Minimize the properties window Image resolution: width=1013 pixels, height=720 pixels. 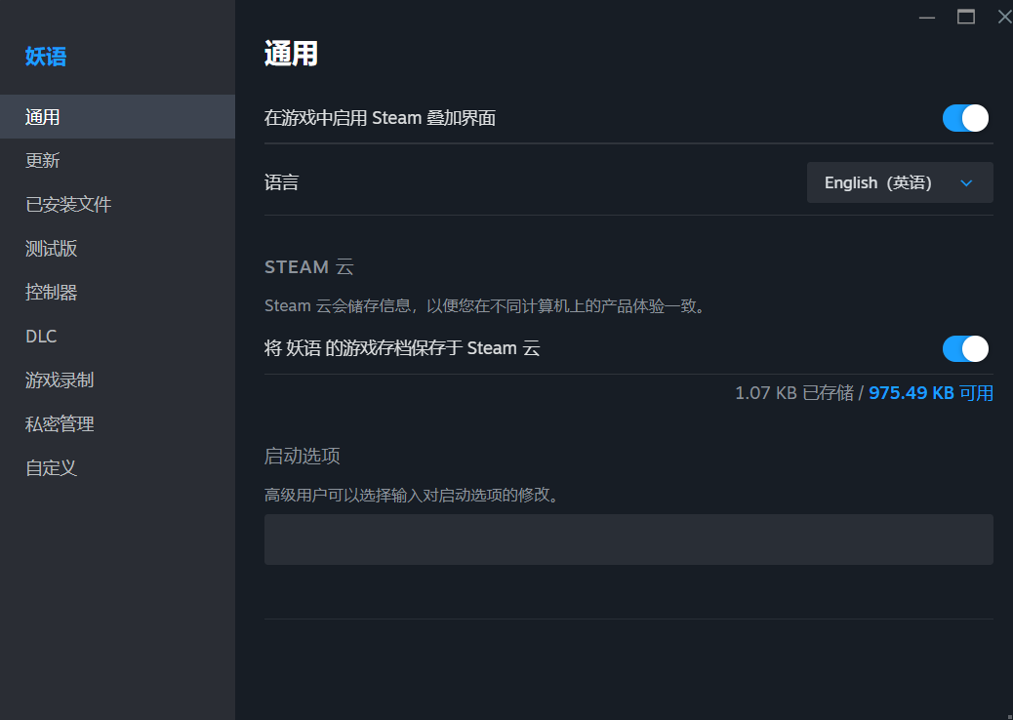tap(927, 18)
